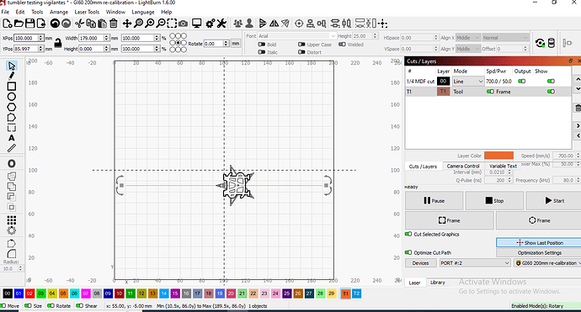Switch to the Library tab
The image size is (581, 312).
pos(437,283)
